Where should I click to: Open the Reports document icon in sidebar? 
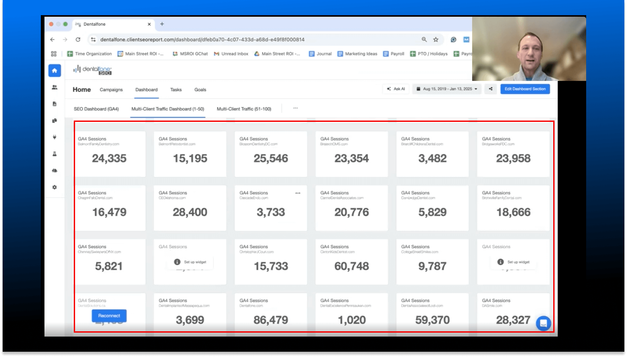click(55, 104)
